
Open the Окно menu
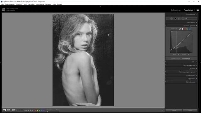(x=54, y=4)
